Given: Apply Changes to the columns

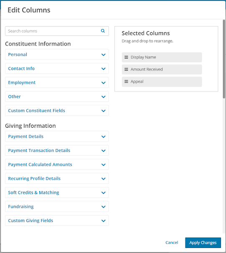Looking at the screenshot, I should [203, 243].
